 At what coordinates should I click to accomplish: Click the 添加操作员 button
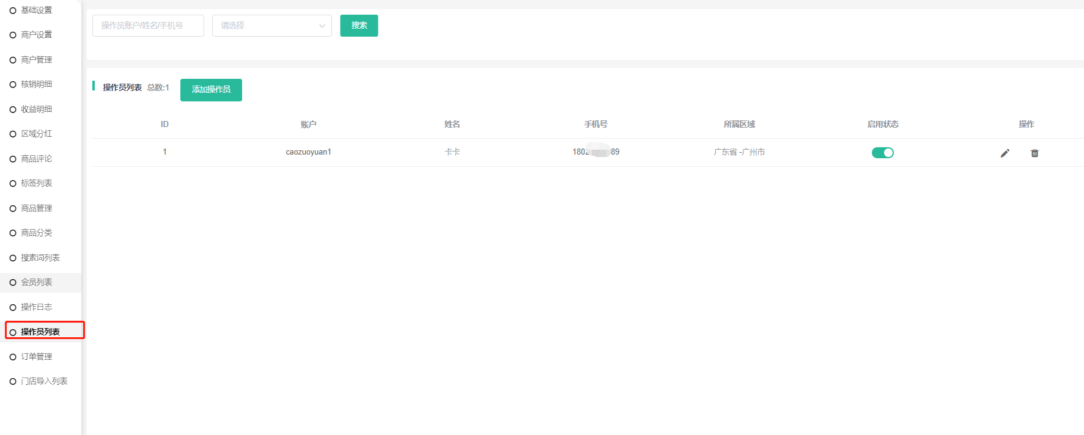pos(211,90)
